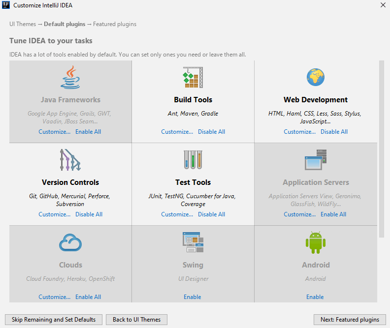Click the Web Development heading

click(x=316, y=100)
